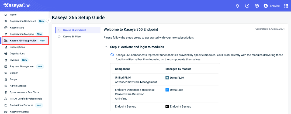Click the Kaseya Store shop icon

click(6, 28)
